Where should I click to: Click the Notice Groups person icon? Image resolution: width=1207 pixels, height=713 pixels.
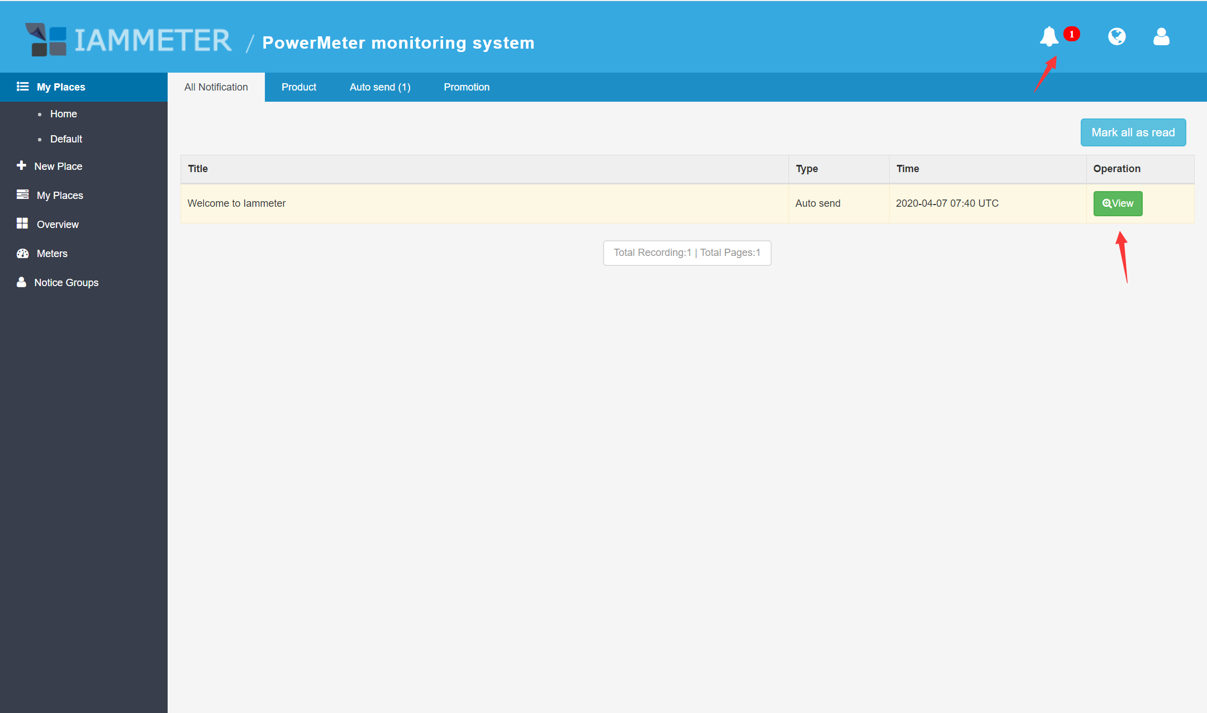22,282
